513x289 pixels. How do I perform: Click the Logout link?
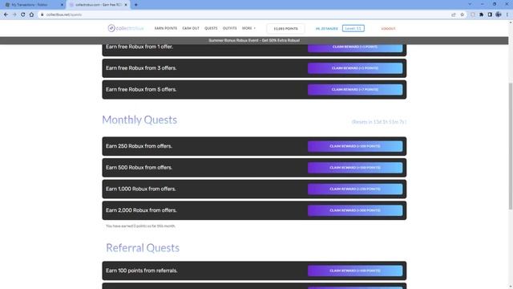pos(388,29)
